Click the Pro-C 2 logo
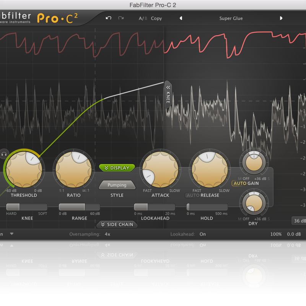306x306 pixels. click(57, 18)
